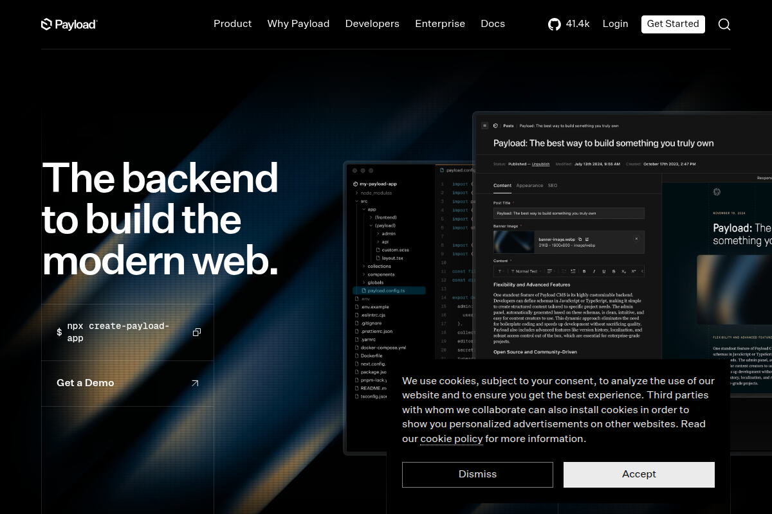Unpublish the post via the status link

click(x=540, y=164)
